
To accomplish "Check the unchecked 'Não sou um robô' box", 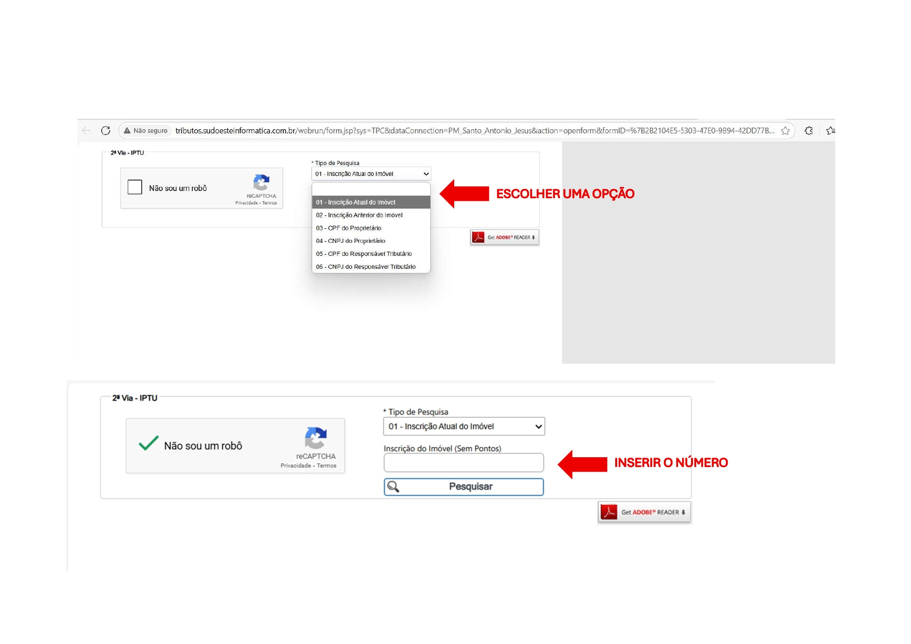I will coord(135,187).
